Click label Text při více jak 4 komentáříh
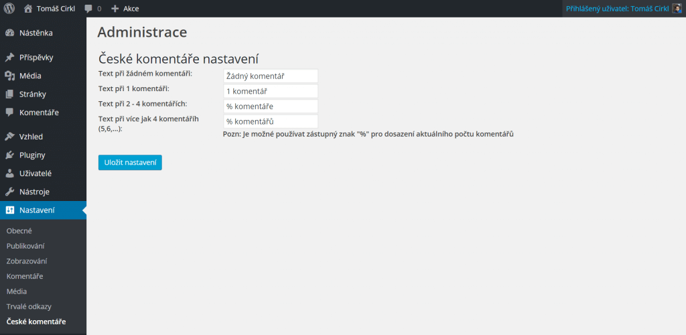686x335 pixels. (x=149, y=124)
